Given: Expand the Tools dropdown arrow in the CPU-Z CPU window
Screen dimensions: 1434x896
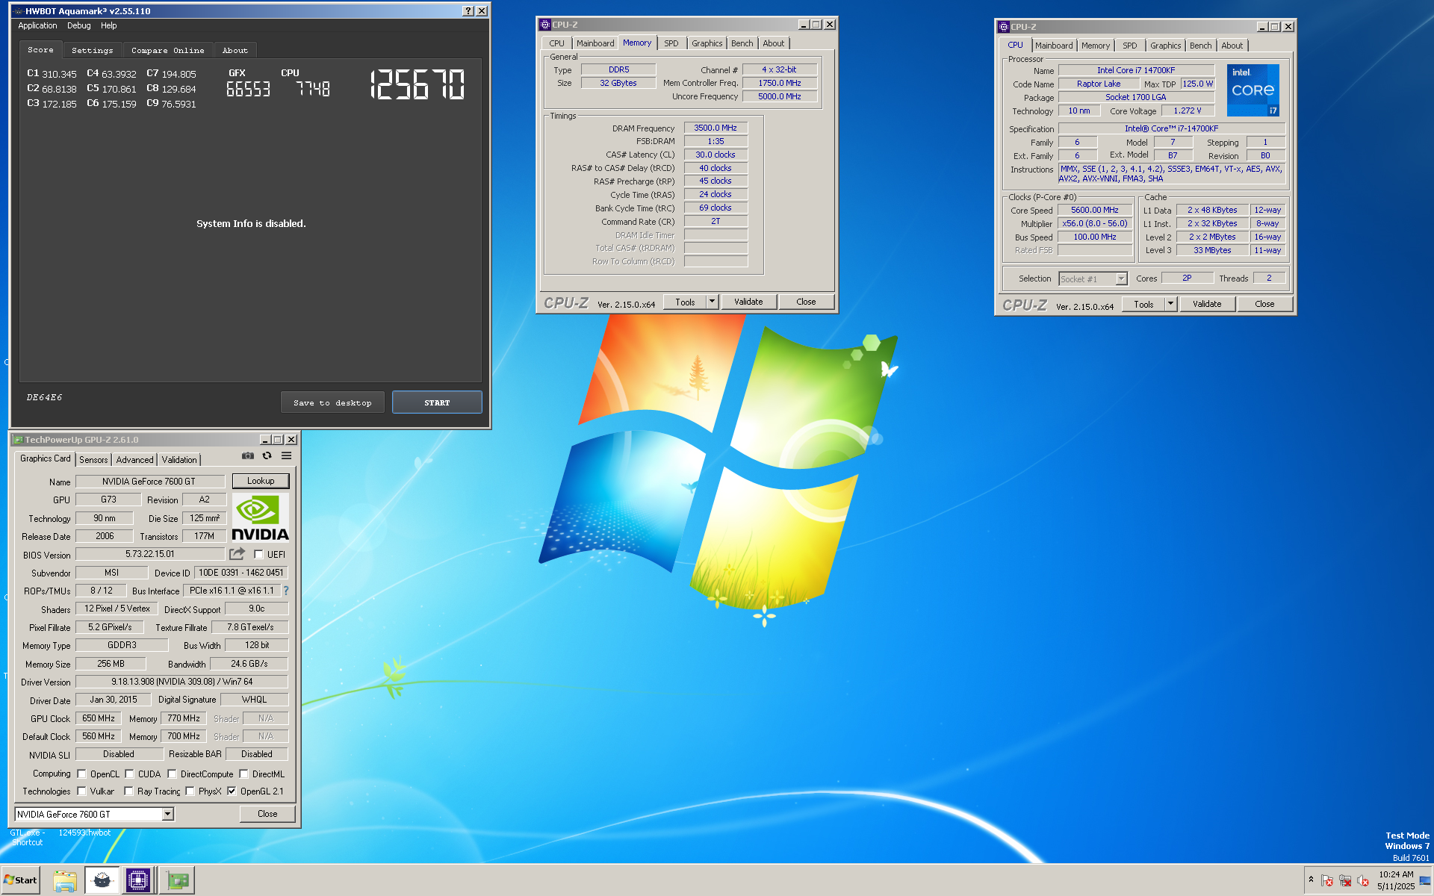Looking at the screenshot, I should (x=1170, y=304).
